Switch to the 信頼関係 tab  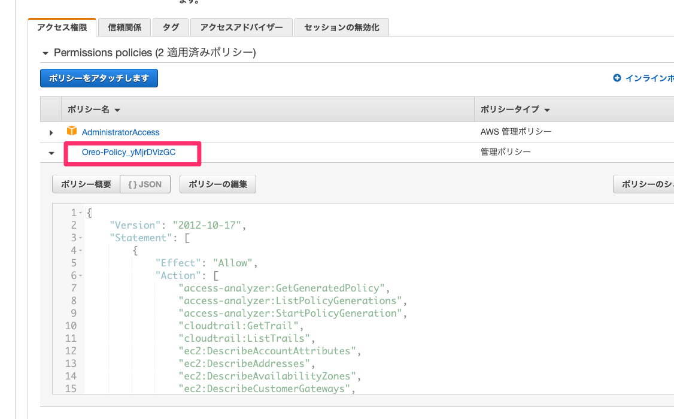coord(125,28)
